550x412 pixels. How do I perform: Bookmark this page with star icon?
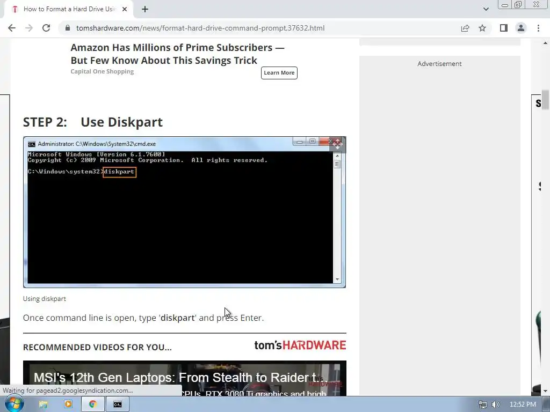pos(482,28)
